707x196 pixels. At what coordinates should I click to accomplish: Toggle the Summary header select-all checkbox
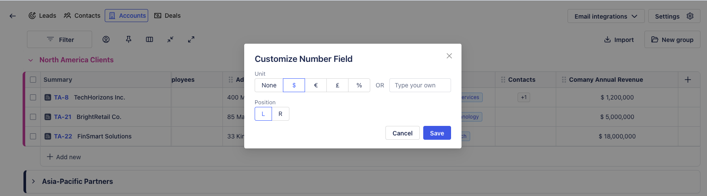(x=33, y=80)
